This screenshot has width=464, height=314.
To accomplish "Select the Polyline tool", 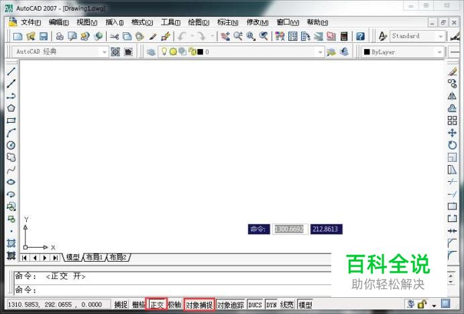I will pos(11,96).
